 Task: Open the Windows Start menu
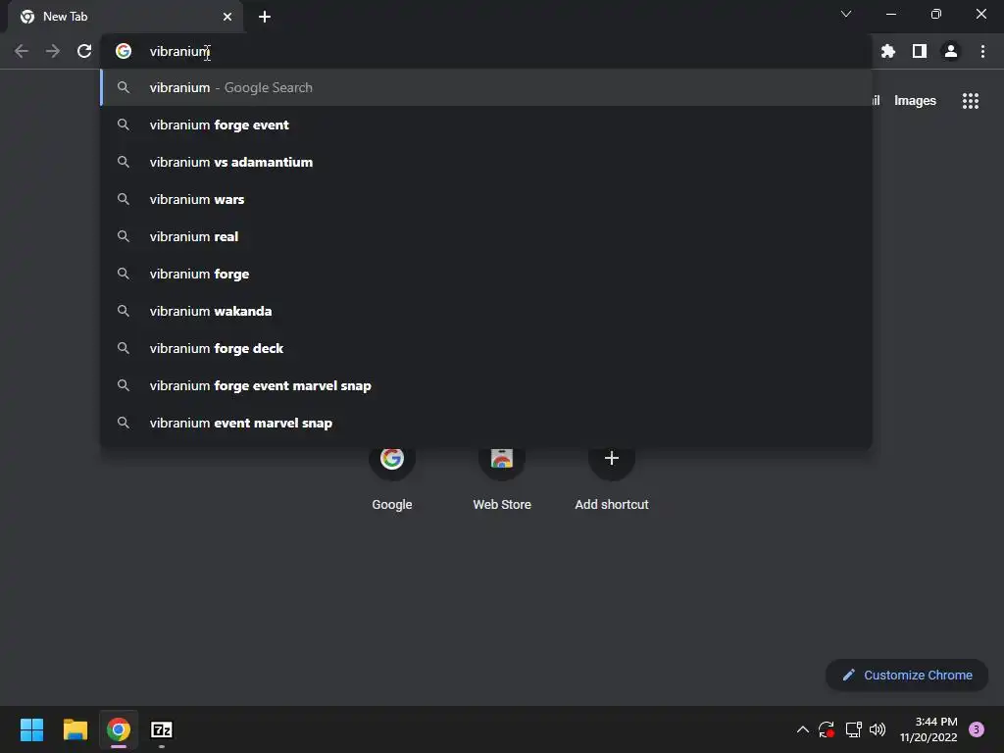point(31,729)
